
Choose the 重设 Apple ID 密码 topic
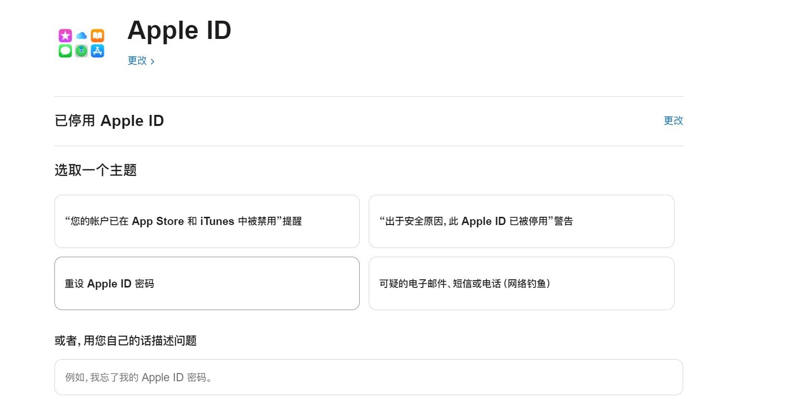tap(207, 284)
